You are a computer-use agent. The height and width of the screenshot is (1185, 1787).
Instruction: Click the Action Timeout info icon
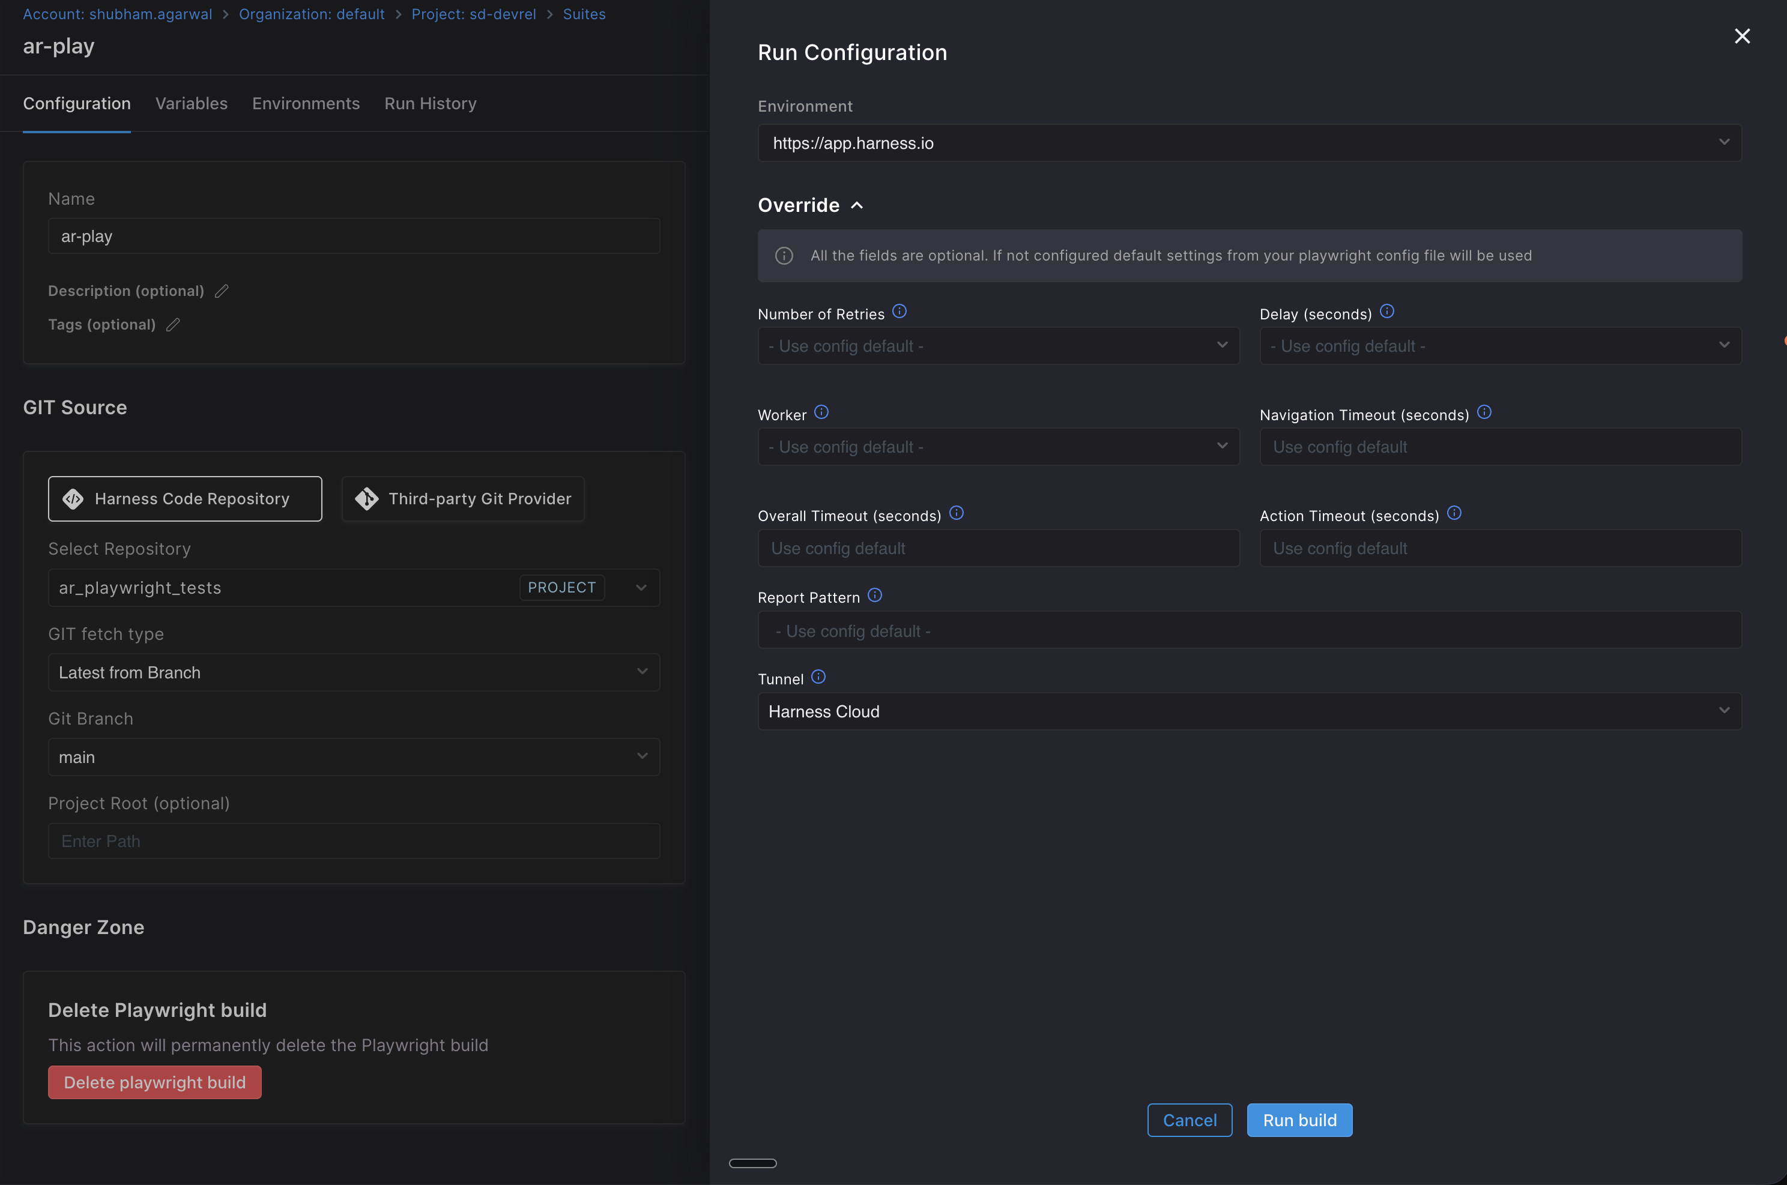[1454, 513]
